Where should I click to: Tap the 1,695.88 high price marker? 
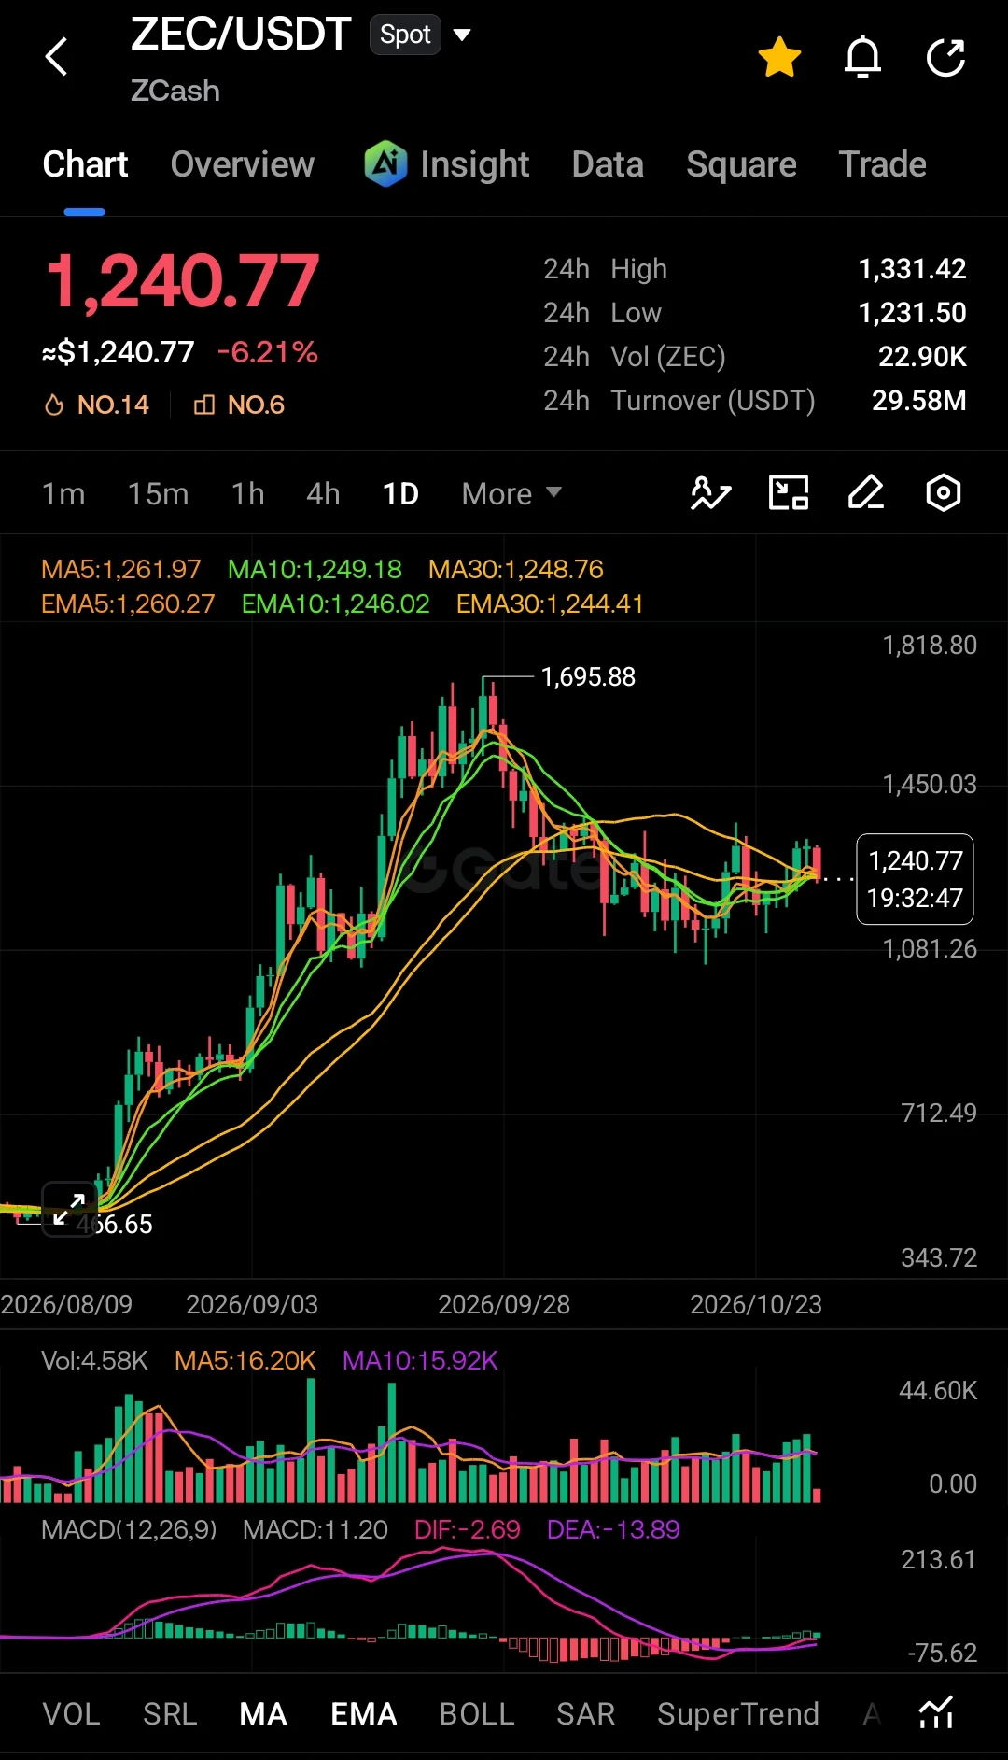pos(588,677)
